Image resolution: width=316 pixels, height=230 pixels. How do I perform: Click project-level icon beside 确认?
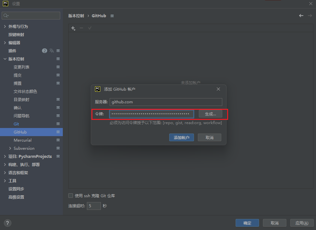pos(58,108)
